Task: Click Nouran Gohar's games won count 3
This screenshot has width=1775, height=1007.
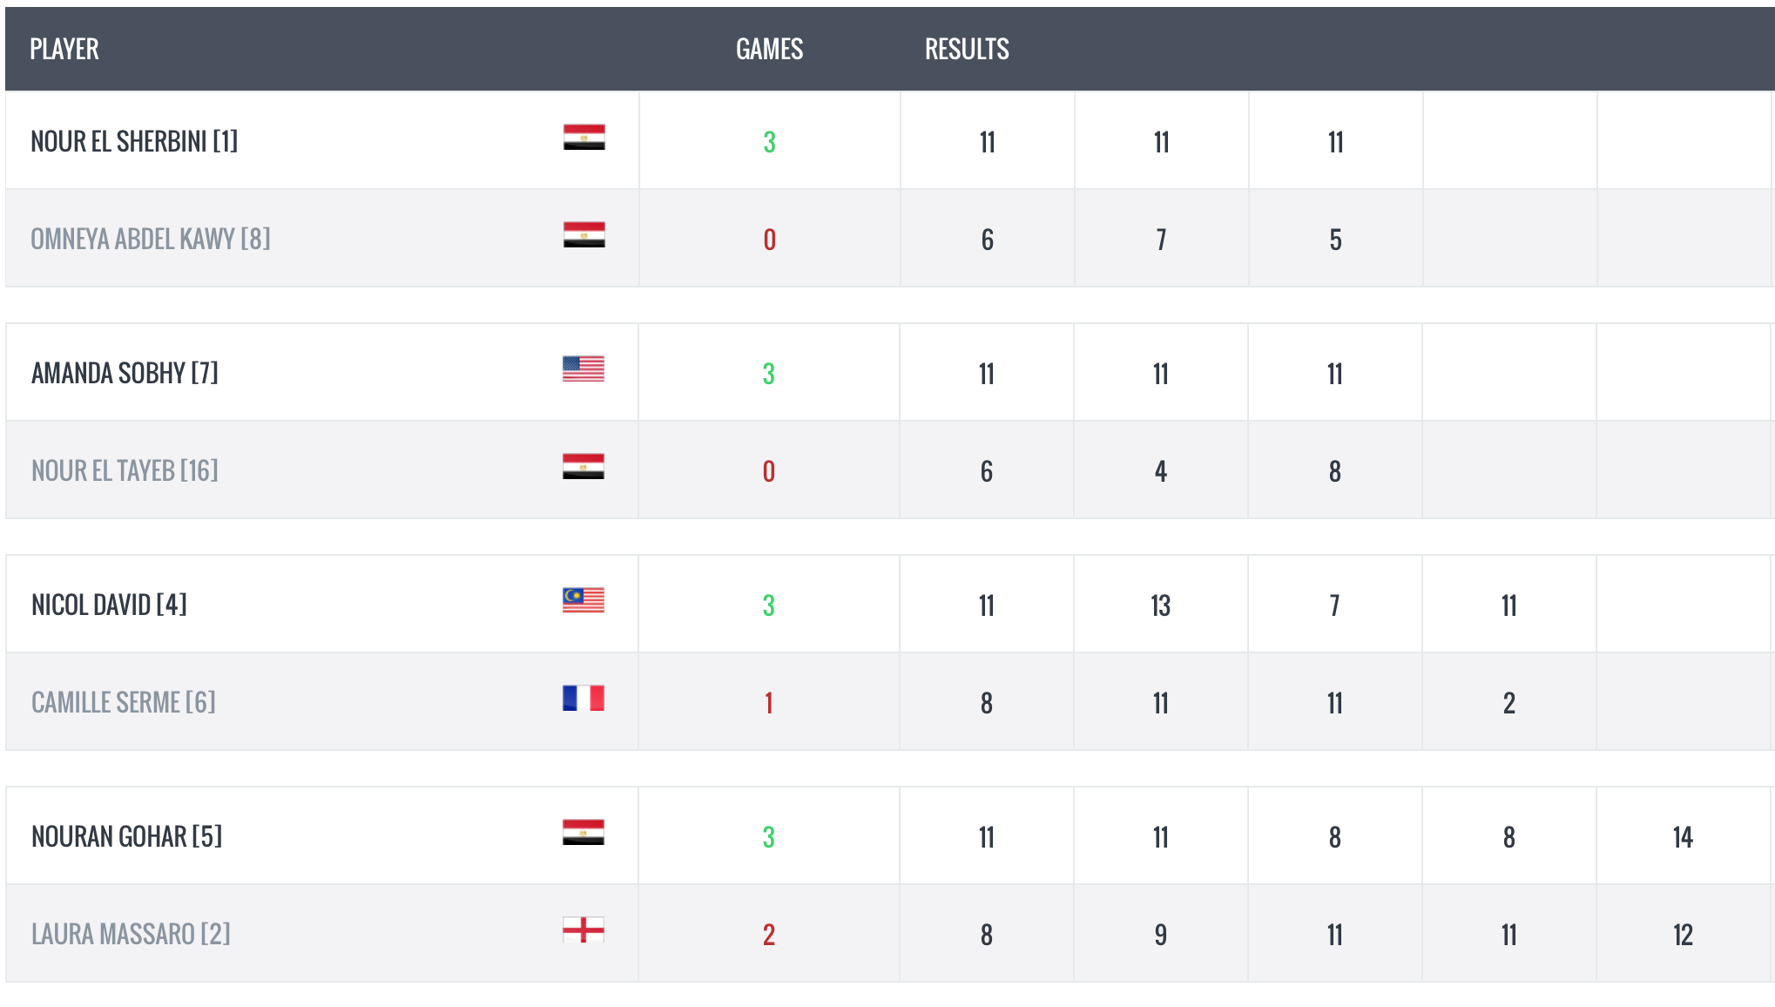Action: [x=769, y=837]
